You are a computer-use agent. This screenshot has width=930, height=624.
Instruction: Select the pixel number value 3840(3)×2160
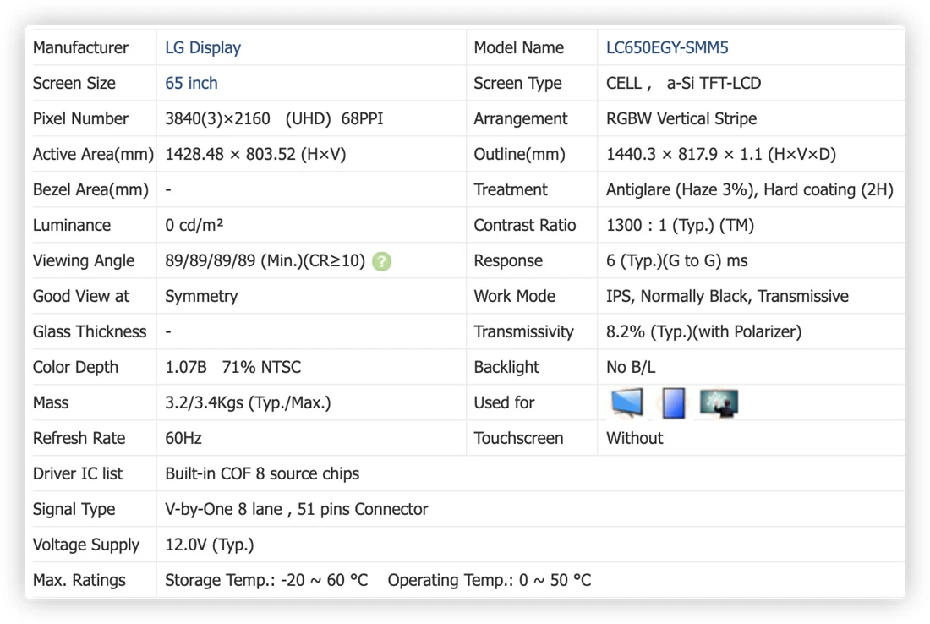217,118
